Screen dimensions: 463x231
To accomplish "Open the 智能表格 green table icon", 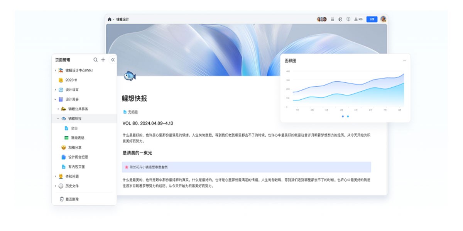I will pyautogui.click(x=66, y=138).
